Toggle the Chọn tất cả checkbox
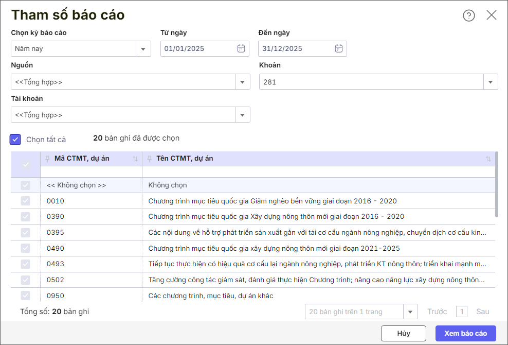The height and width of the screenshot is (345, 508). coord(15,140)
